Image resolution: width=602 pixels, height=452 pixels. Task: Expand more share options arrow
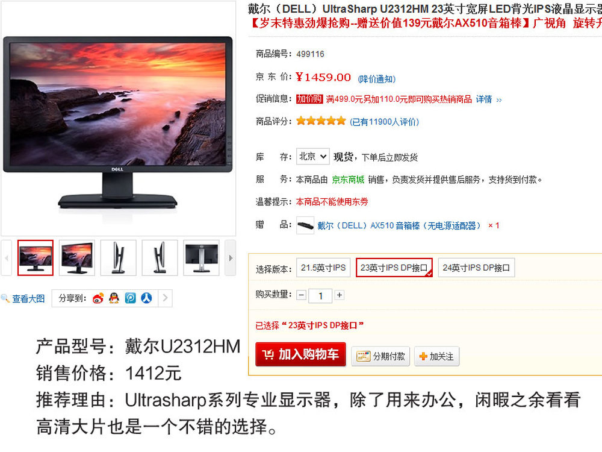point(165,298)
